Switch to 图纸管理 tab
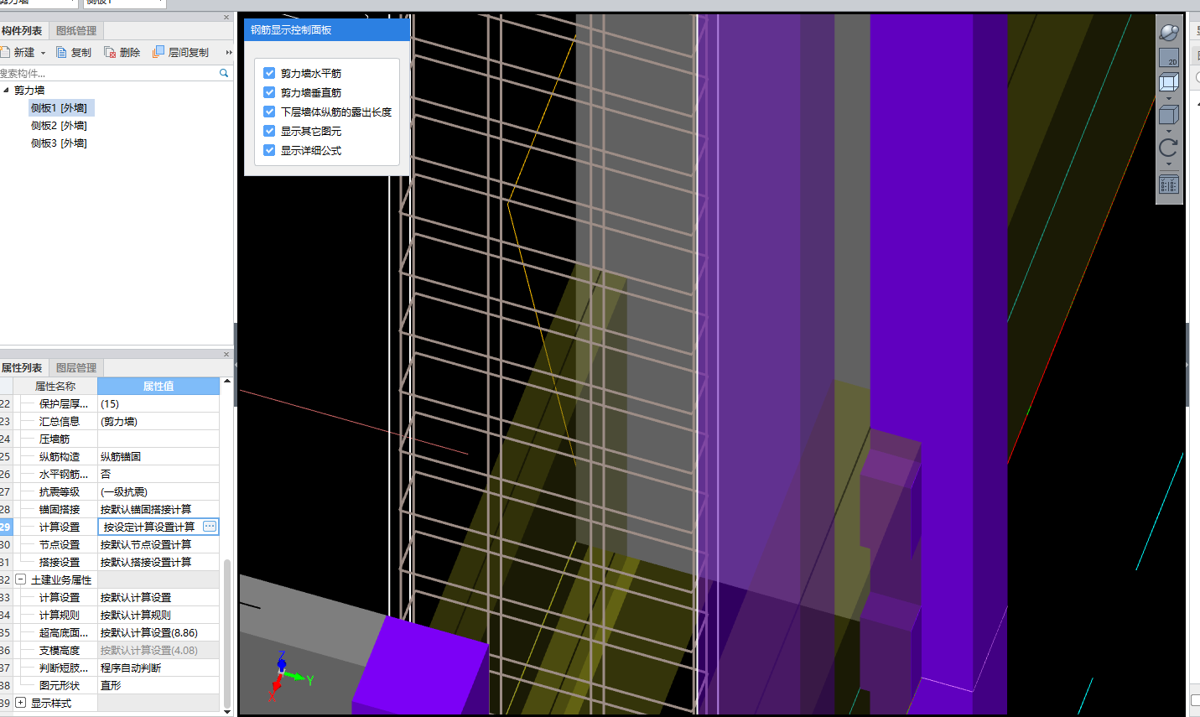Image resolution: width=1200 pixels, height=717 pixels. (76, 30)
